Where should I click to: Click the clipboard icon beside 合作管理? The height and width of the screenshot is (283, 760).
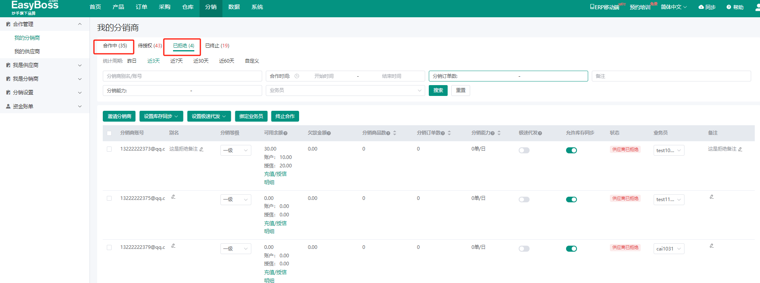[8, 24]
